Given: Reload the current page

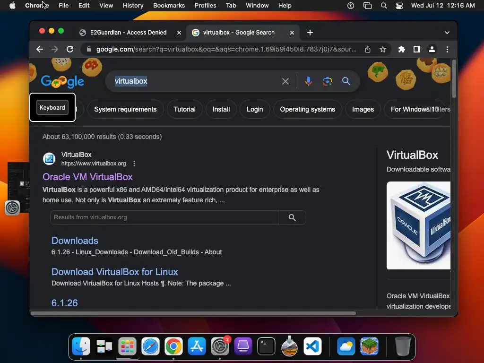Looking at the screenshot, I should pos(70,49).
